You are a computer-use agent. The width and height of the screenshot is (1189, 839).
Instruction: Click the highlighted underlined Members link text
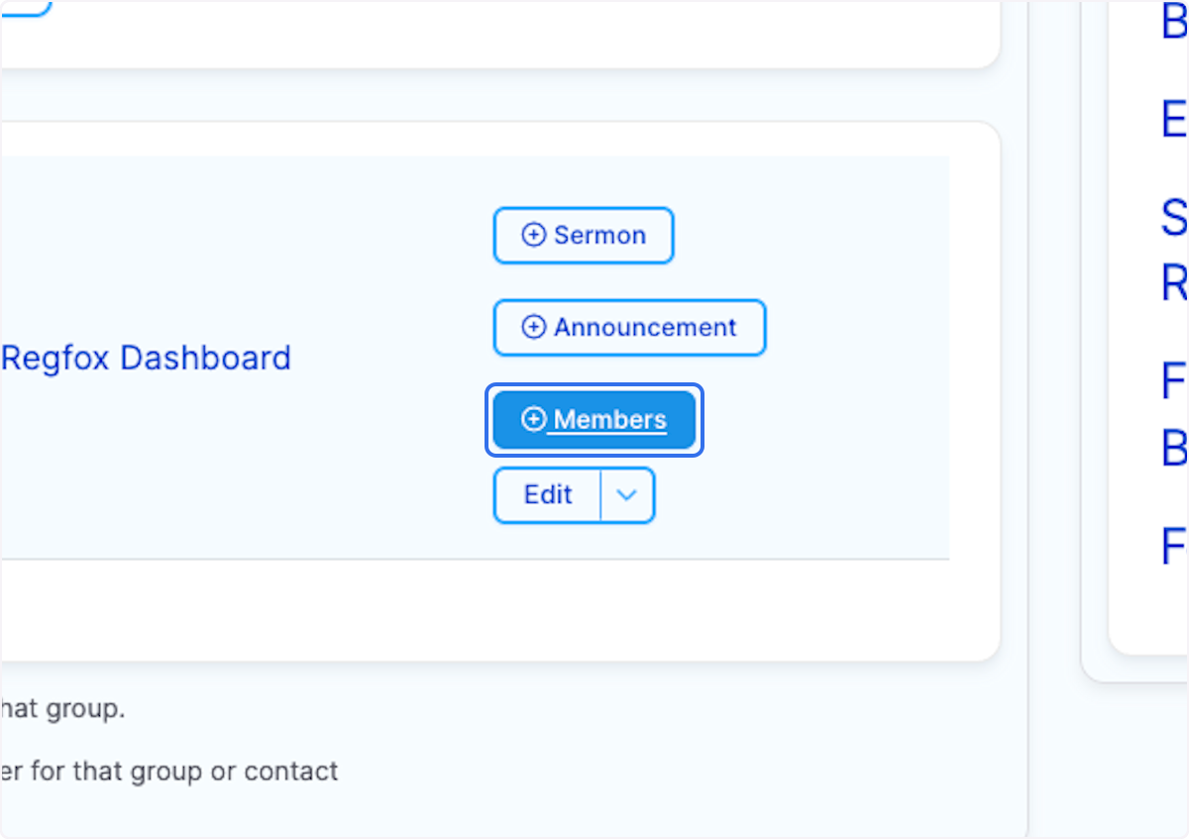pos(609,419)
